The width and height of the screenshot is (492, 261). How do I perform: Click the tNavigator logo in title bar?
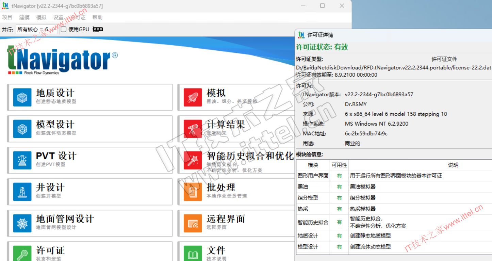[5, 6]
